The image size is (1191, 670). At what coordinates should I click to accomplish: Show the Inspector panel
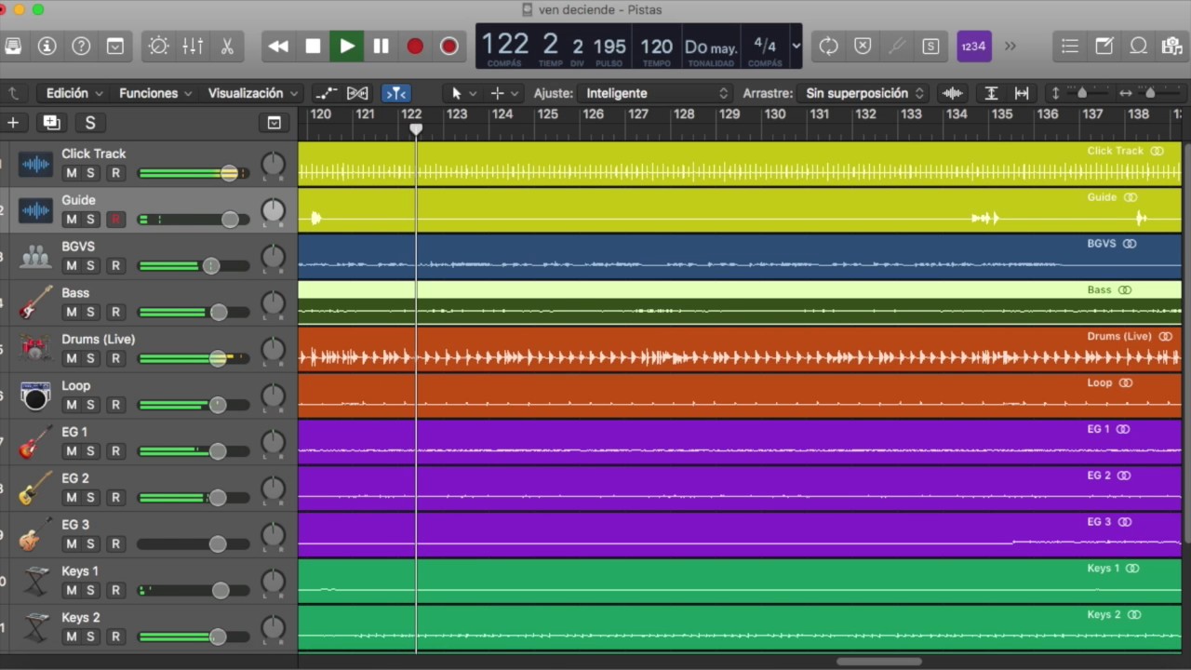[x=47, y=46]
